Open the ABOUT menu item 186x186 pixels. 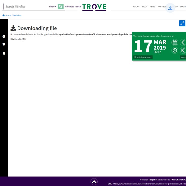[x=136, y=7]
